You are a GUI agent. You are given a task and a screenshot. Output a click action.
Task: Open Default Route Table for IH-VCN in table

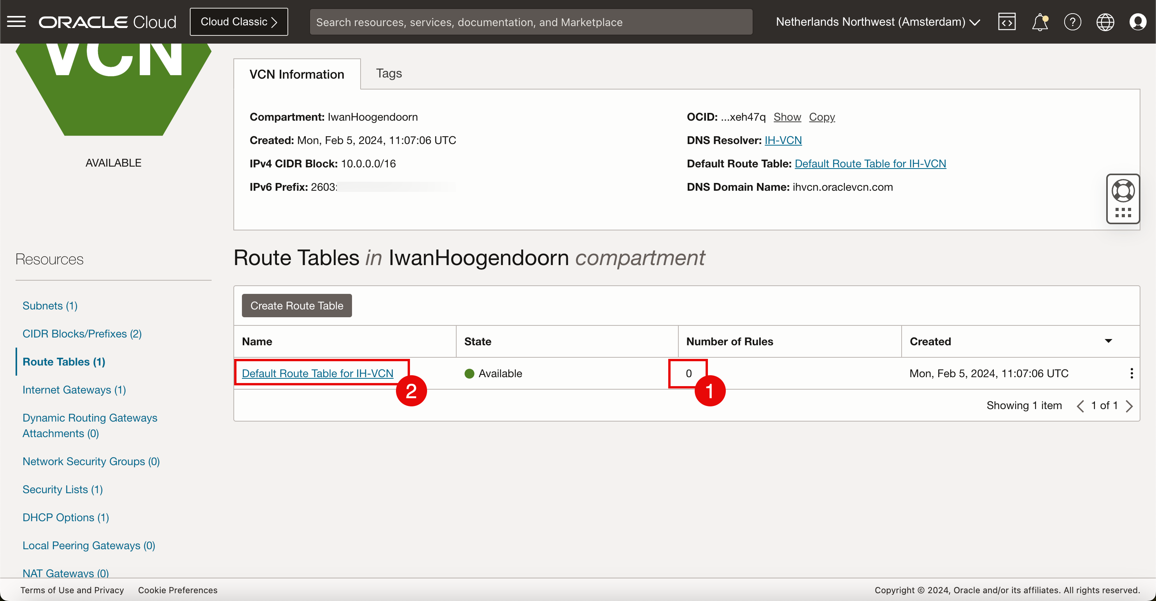(317, 373)
